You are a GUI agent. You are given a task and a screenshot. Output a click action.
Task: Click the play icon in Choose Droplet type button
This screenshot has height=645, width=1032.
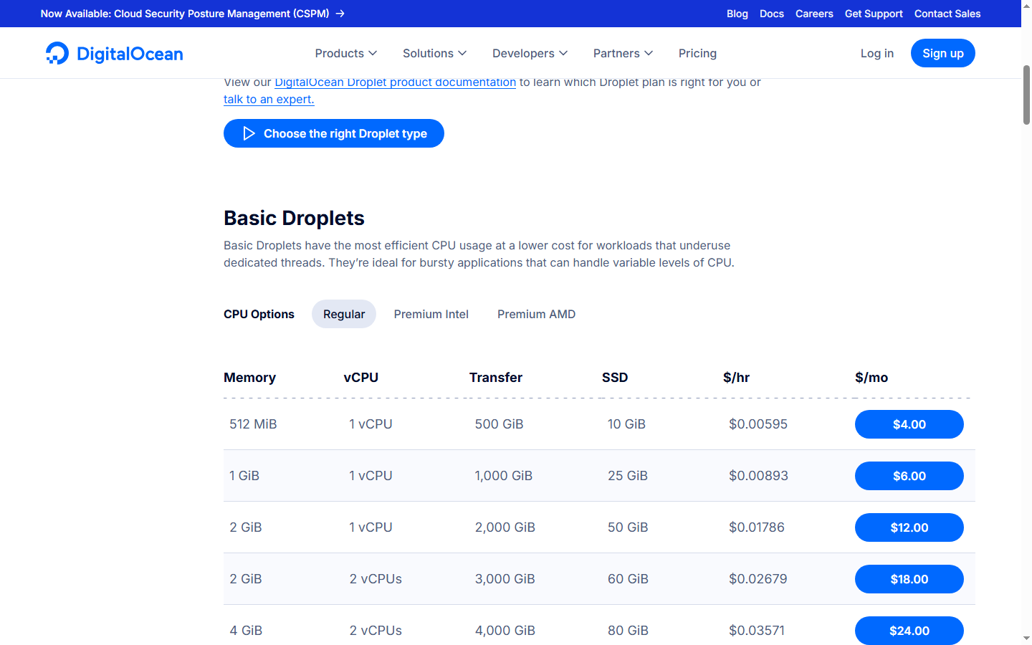coord(249,133)
